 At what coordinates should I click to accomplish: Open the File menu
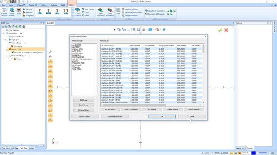pyautogui.click(x=3, y=5)
